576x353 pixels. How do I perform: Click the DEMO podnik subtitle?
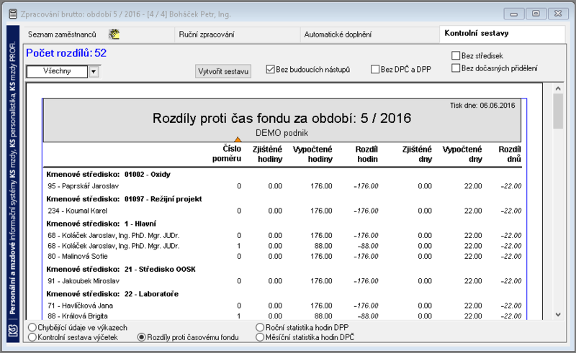282,133
